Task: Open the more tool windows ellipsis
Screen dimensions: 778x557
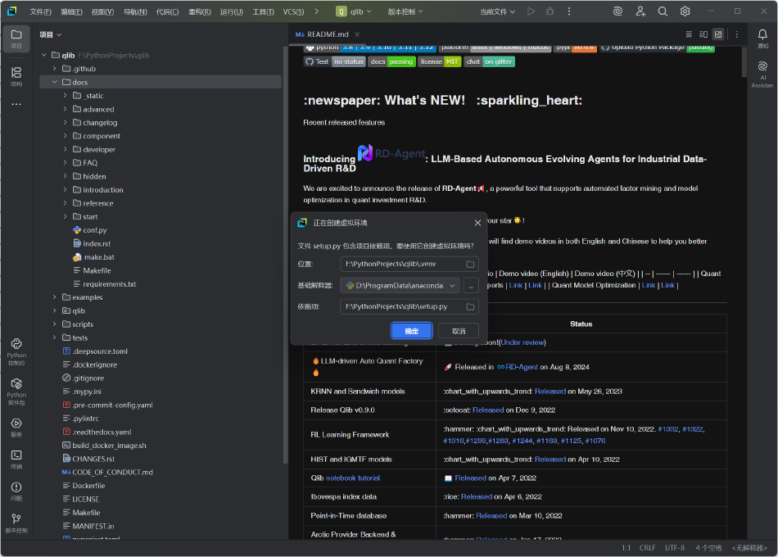Action: (x=16, y=104)
